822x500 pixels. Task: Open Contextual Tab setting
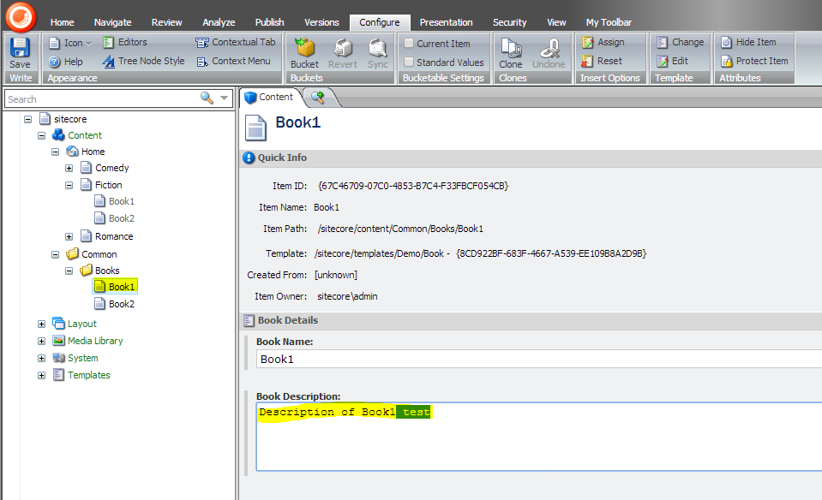(236, 42)
